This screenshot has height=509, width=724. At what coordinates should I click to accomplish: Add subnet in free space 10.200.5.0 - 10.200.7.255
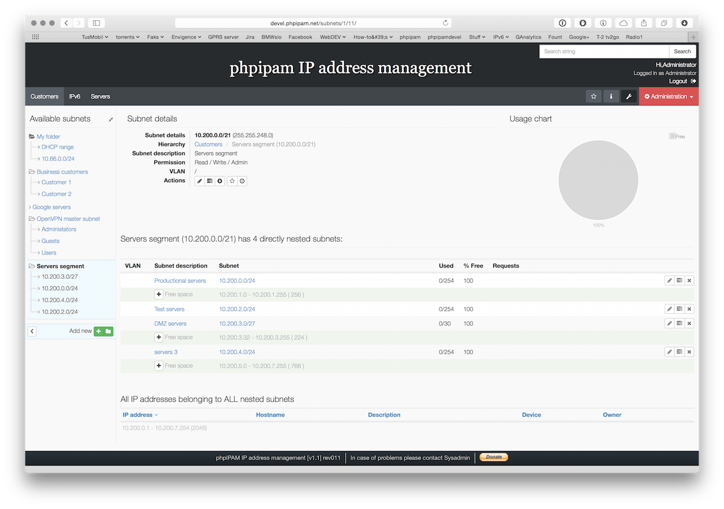click(159, 366)
